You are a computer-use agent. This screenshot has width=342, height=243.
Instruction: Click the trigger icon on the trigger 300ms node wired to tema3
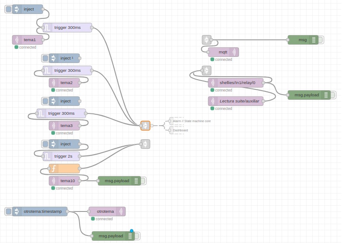click(41, 113)
